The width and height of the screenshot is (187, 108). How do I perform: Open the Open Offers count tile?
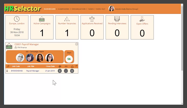[x=142, y=27]
